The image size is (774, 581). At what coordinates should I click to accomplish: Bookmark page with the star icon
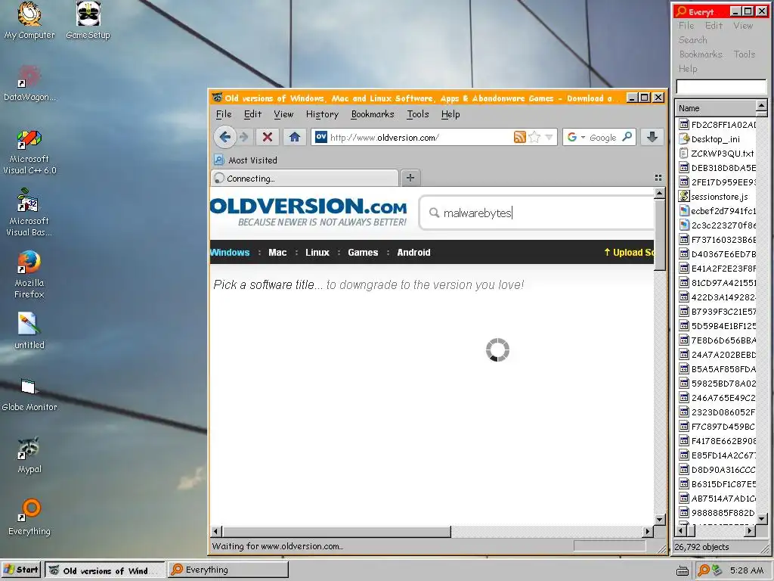[x=534, y=137]
